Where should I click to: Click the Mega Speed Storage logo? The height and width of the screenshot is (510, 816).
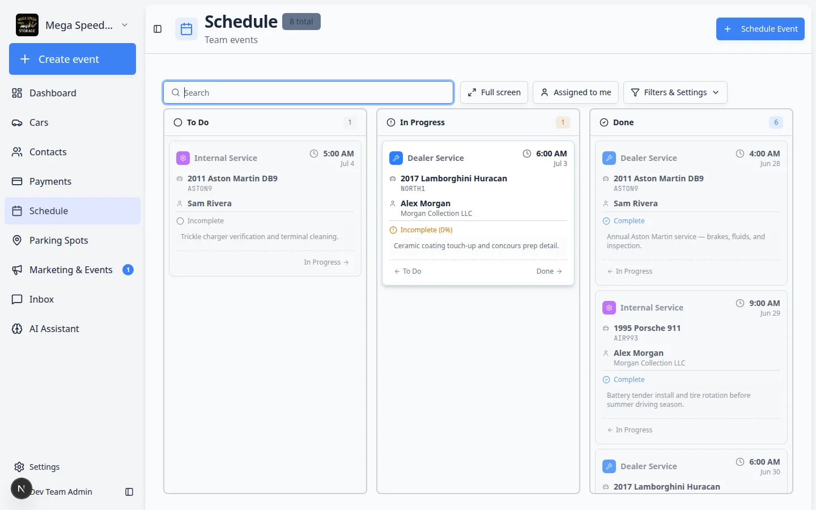[27, 25]
